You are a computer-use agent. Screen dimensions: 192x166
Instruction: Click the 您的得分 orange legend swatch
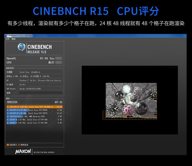(x=8, y=145)
